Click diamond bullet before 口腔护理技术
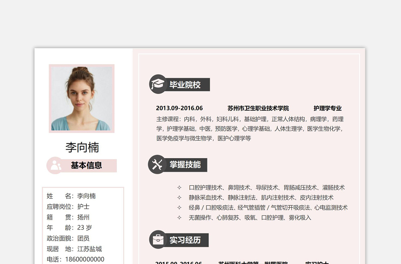401x264 pixels. [x=179, y=188]
